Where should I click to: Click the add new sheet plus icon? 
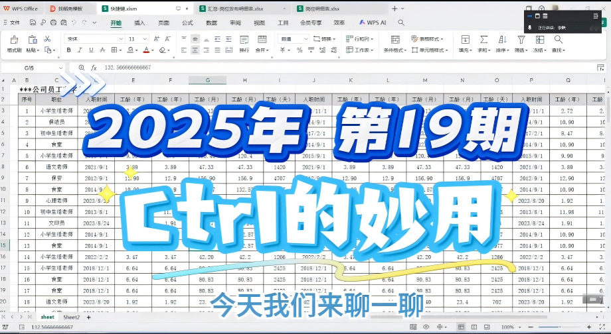click(88, 317)
